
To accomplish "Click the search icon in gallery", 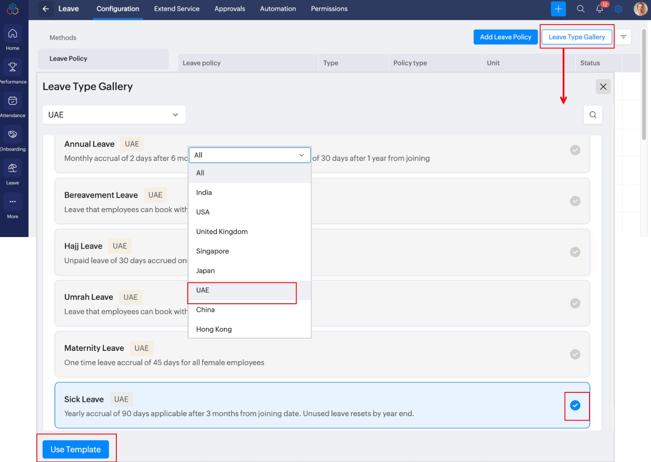I will pyautogui.click(x=593, y=115).
